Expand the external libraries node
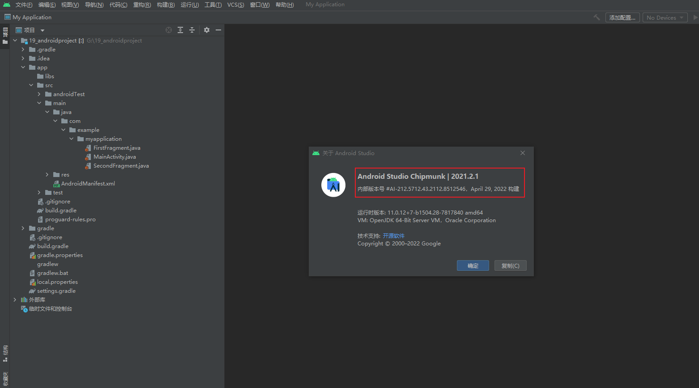 15,300
